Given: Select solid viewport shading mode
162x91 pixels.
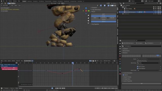Looking at the screenshot, I should point(112,6).
